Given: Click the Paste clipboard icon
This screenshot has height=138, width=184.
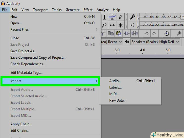Looking at the screenshot, I should click(119, 33).
